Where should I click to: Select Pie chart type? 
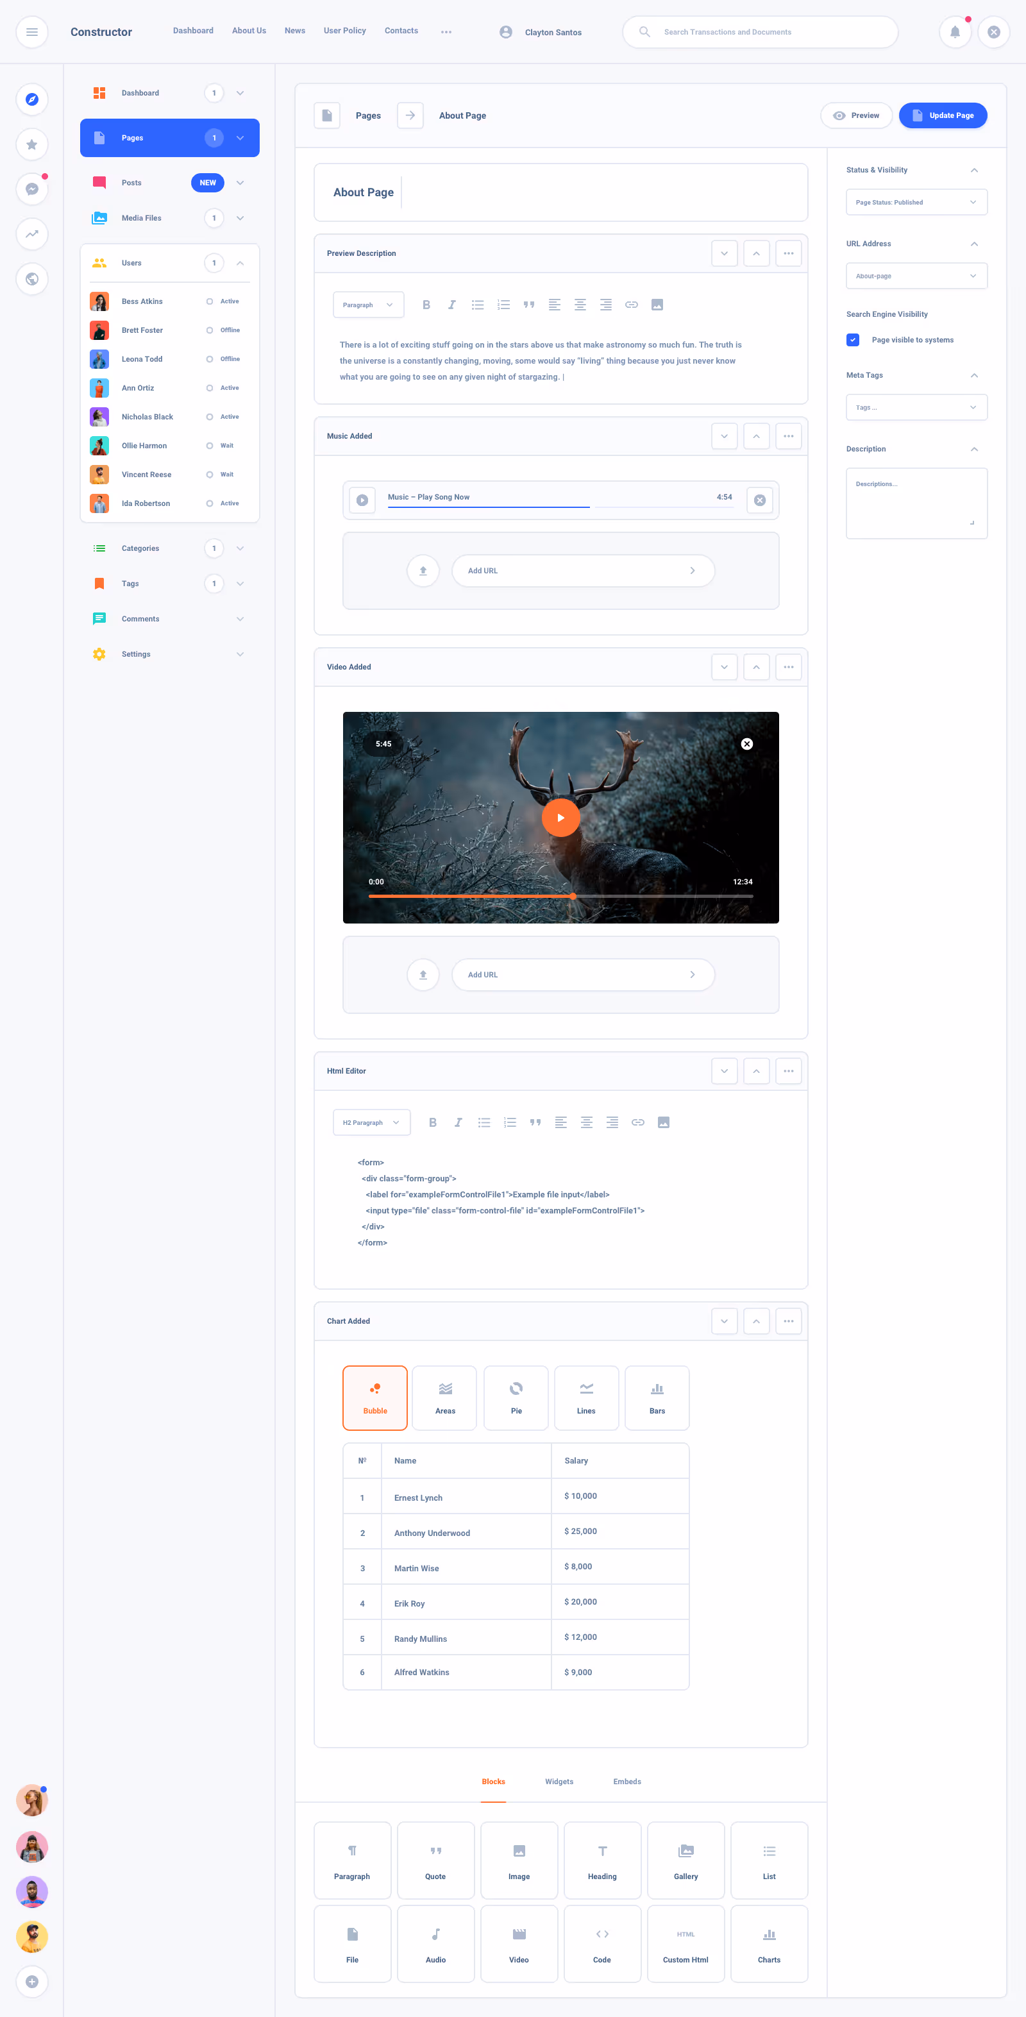tap(516, 1397)
